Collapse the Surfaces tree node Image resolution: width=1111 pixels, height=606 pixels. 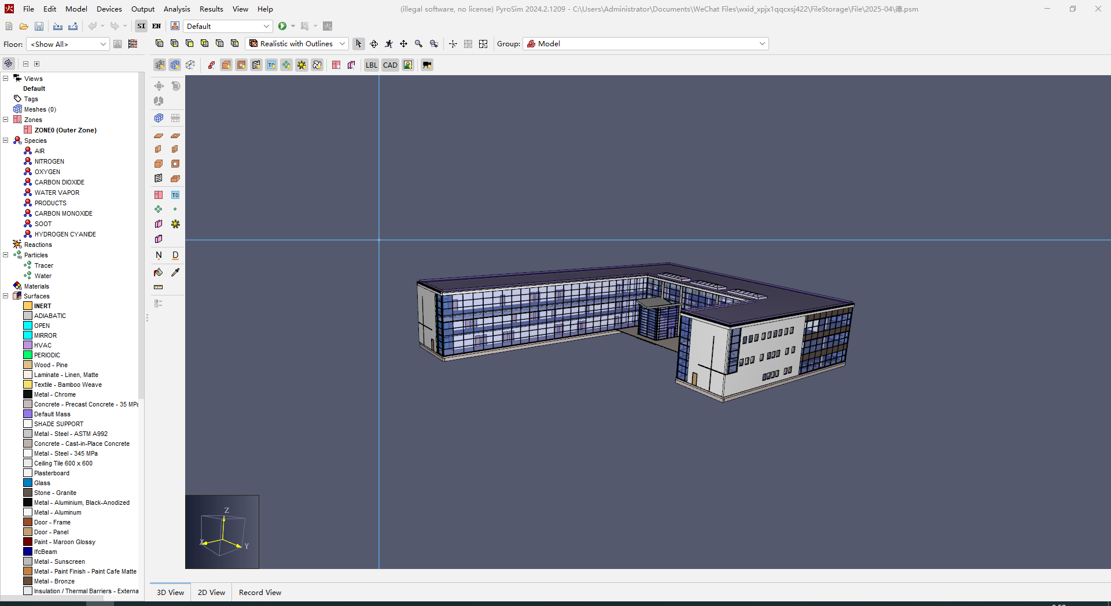pos(6,296)
